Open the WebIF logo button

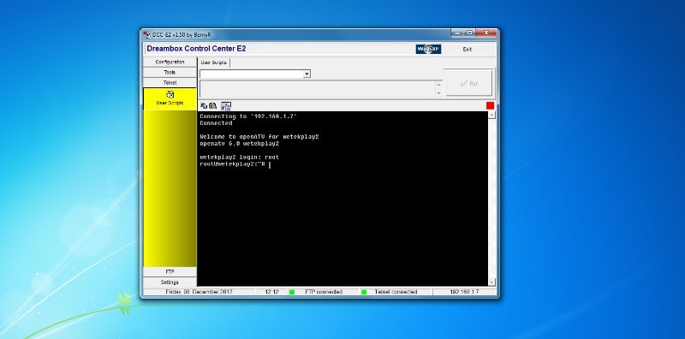428,49
